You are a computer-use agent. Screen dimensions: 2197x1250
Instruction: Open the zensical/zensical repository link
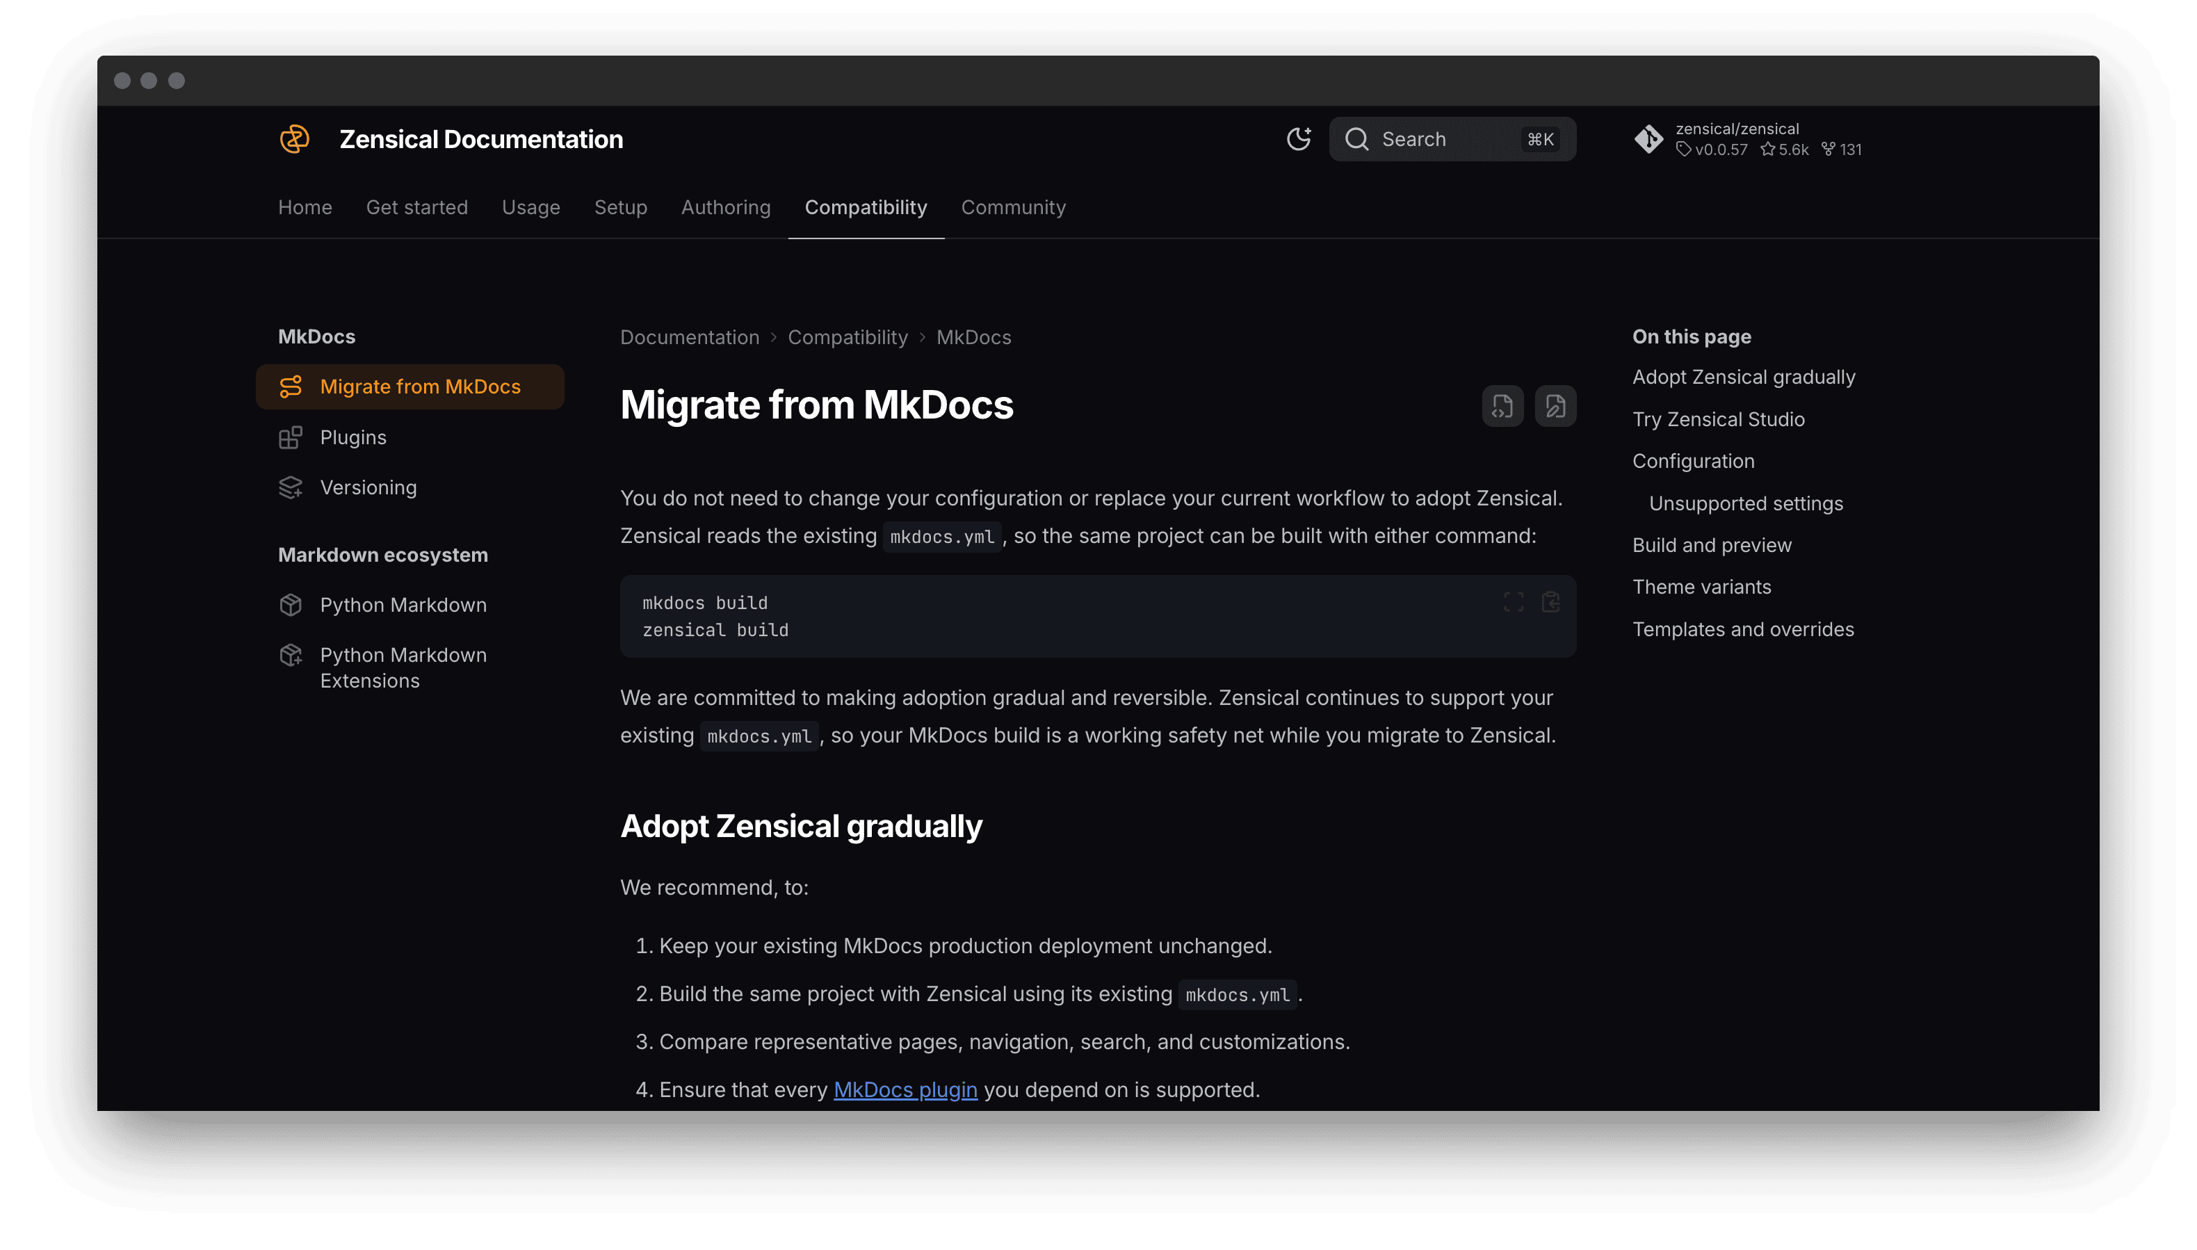[x=1737, y=129]
